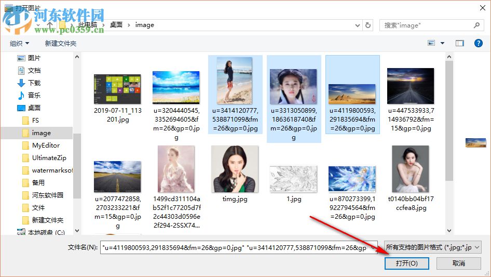Expand the address bar history dropdown
This screenshot has height=277, width=491.
[x=357, y=25]
